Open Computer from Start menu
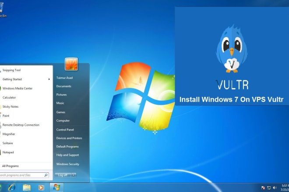The width and height of the screenshot is (289, 192). pyautogui.click(x=63, y=121)
